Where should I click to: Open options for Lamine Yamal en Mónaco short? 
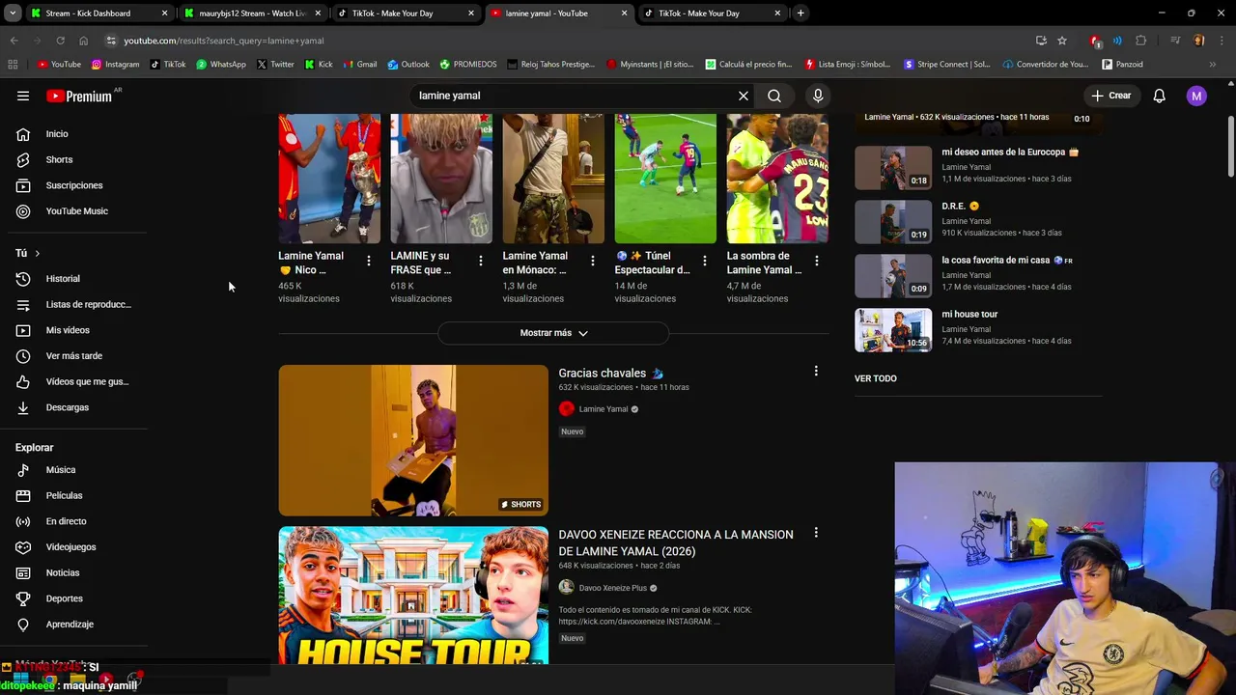[592, 261]
